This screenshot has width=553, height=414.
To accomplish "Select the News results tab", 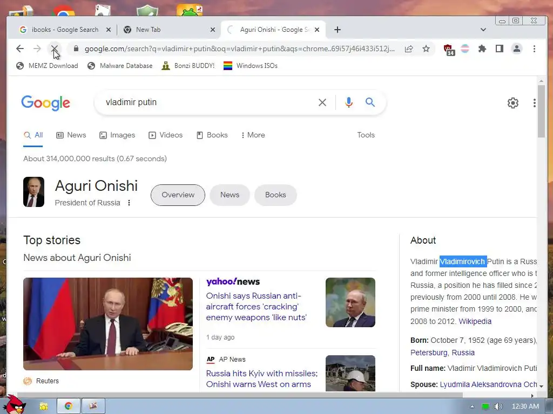I will click(x=71, y=135).
